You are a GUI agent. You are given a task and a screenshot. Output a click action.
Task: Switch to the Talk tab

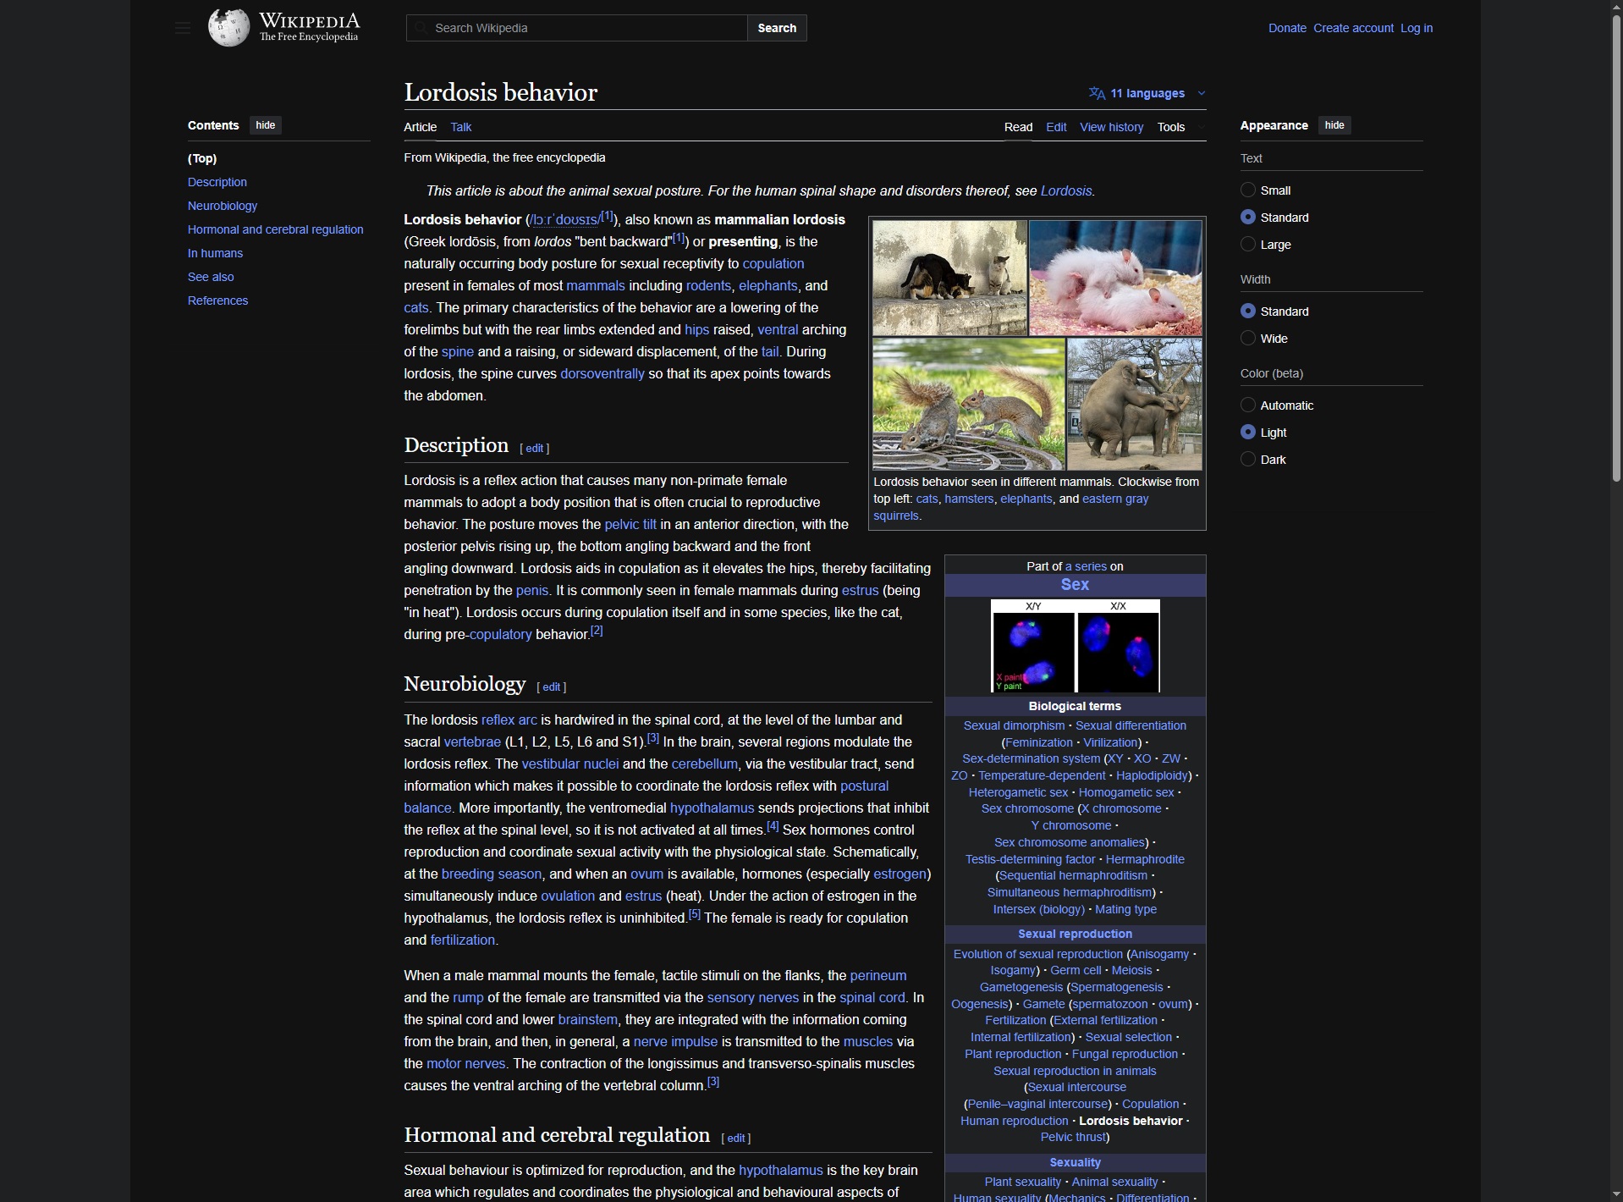point(461,127)
